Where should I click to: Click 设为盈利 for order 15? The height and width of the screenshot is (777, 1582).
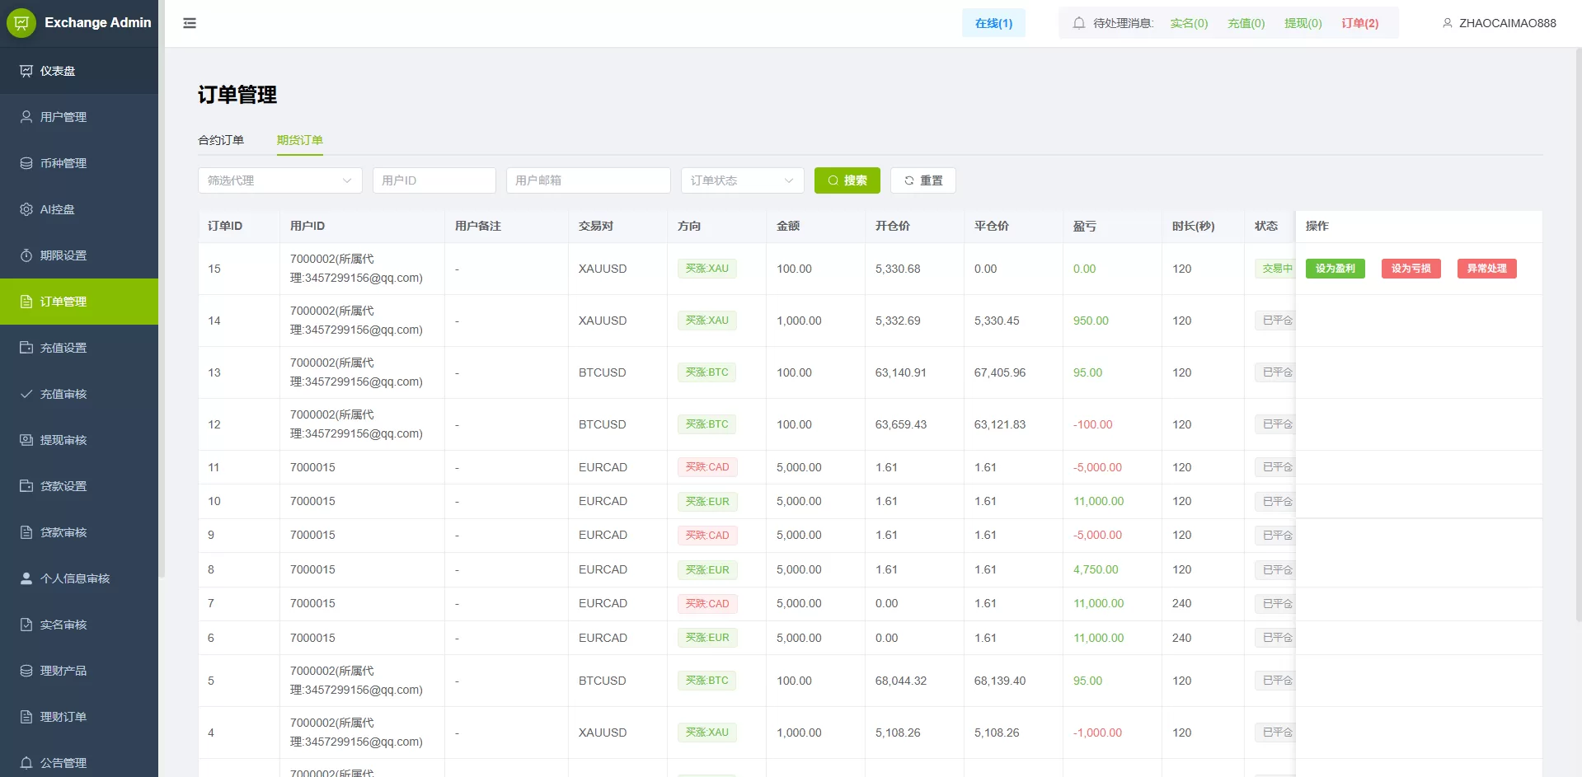(x=1335, y=269)
